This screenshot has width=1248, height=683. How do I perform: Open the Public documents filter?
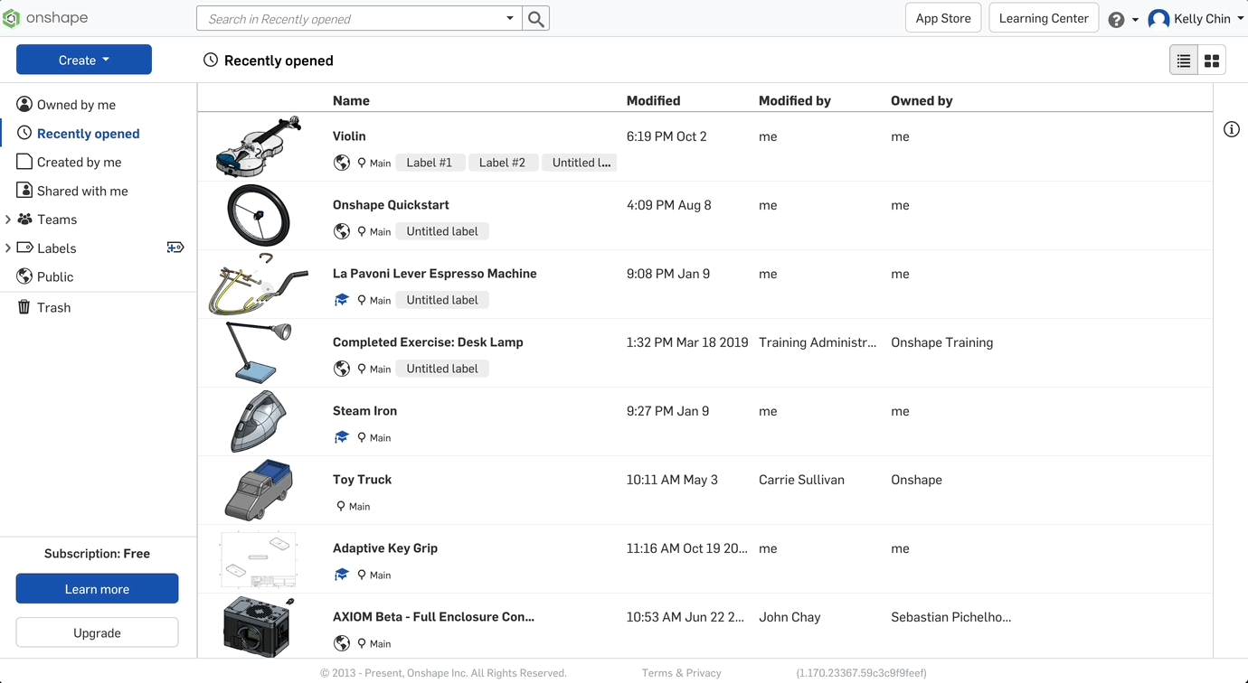point(55,277)
